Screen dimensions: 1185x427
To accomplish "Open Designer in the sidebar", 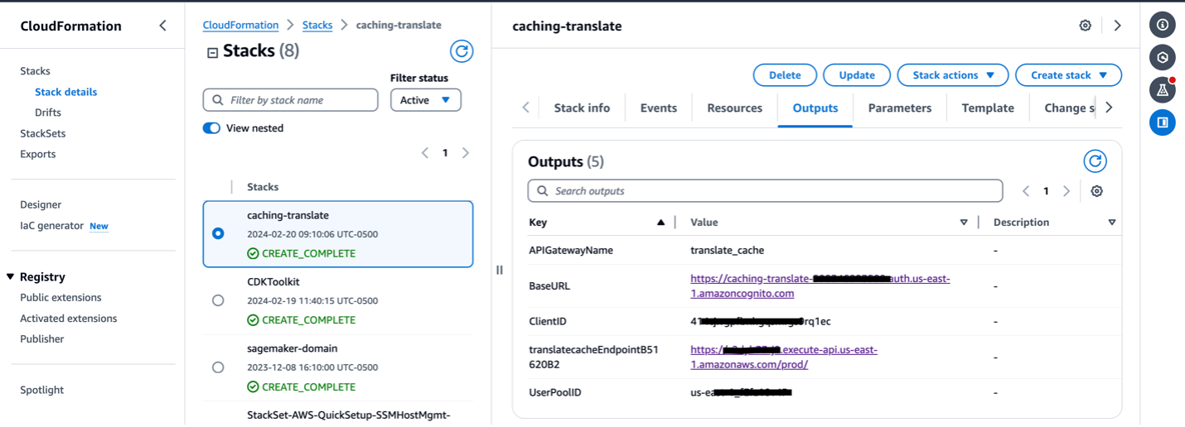I will tap(41, 204).
